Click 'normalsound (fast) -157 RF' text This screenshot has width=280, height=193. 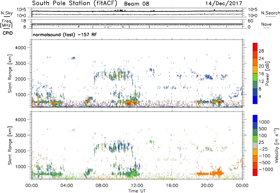pyautogui.click(x=65, y=34)
